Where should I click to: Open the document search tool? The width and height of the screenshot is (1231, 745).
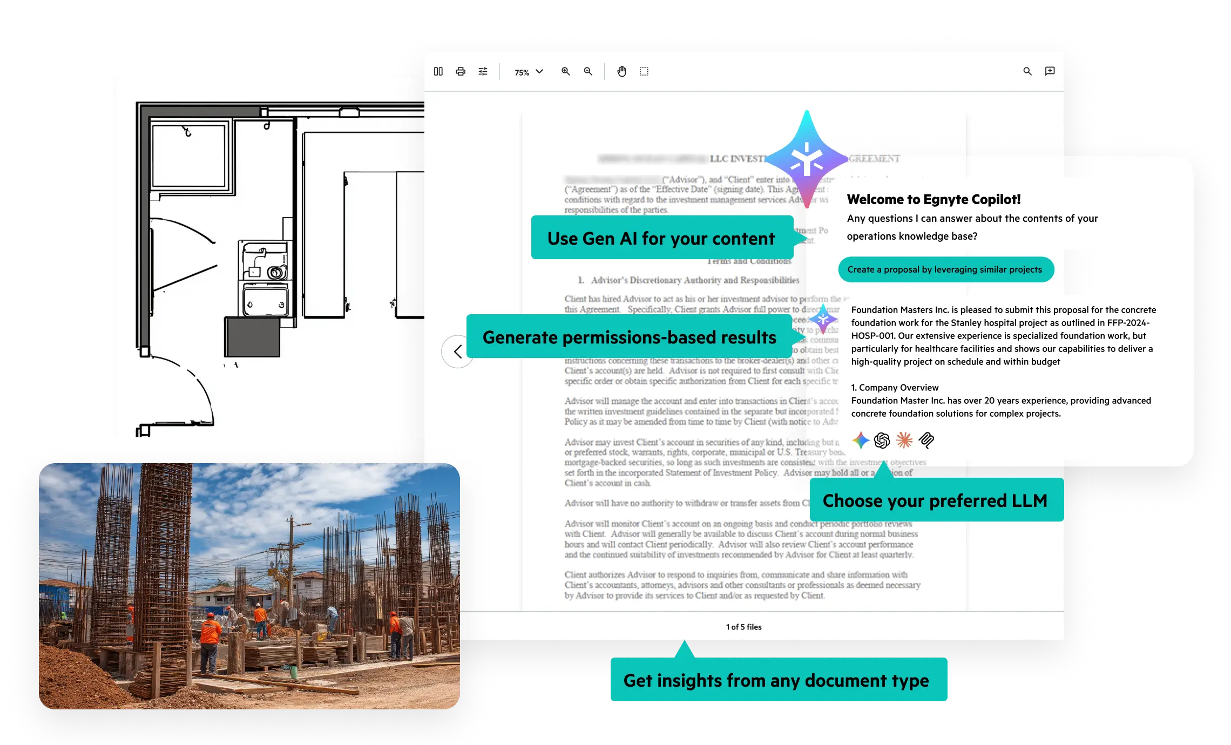coord(1027,71)
